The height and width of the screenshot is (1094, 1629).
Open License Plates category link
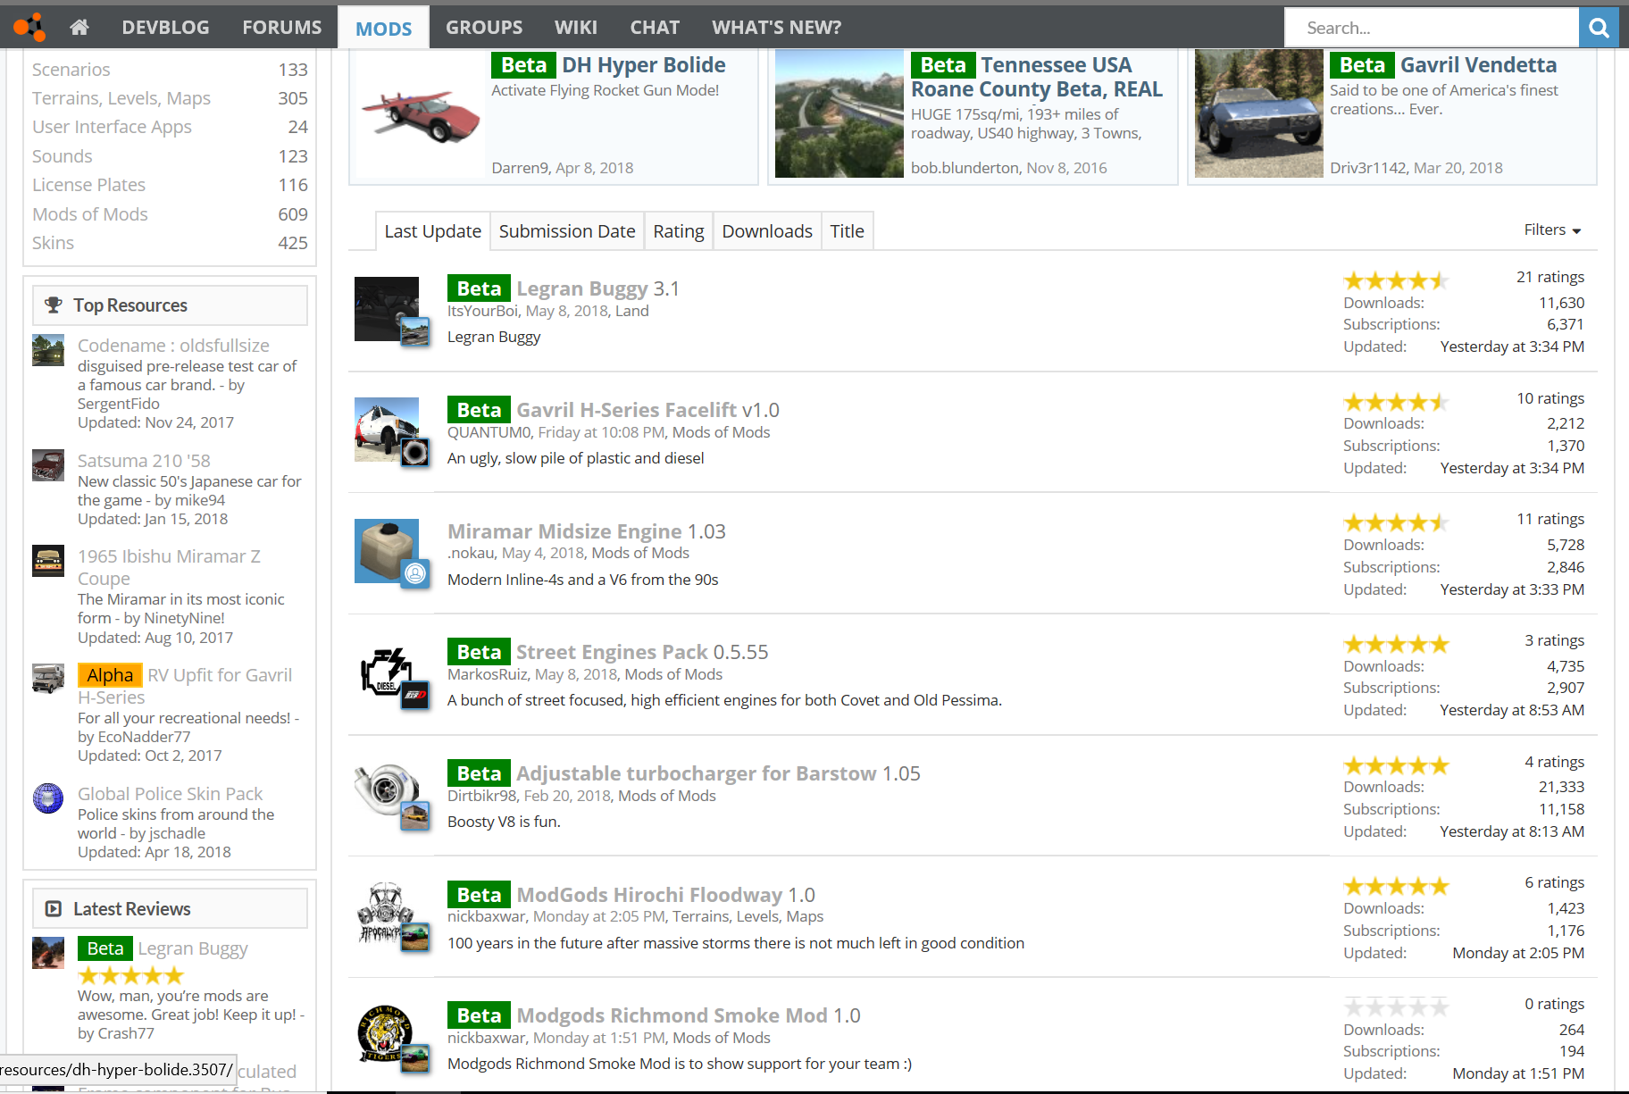pyautogui.click(x=88, y=185)
